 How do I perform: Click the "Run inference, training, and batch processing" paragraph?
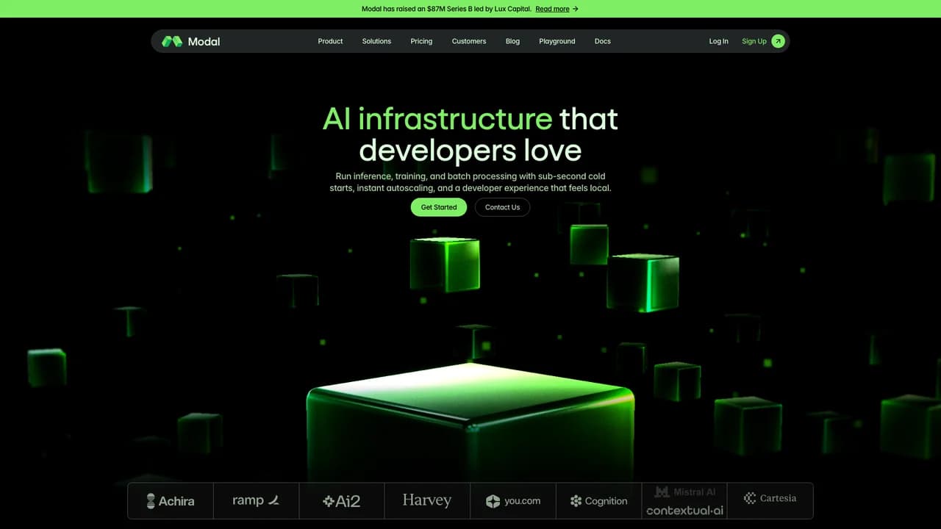470,182
